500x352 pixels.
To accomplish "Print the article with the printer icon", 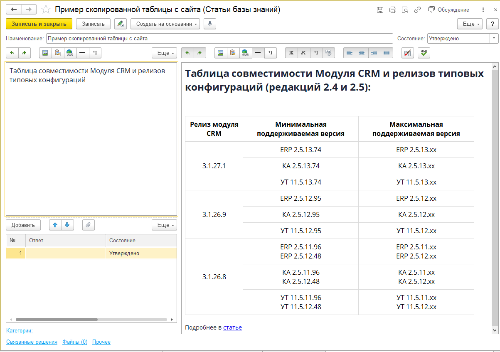I will click(392, 10).
